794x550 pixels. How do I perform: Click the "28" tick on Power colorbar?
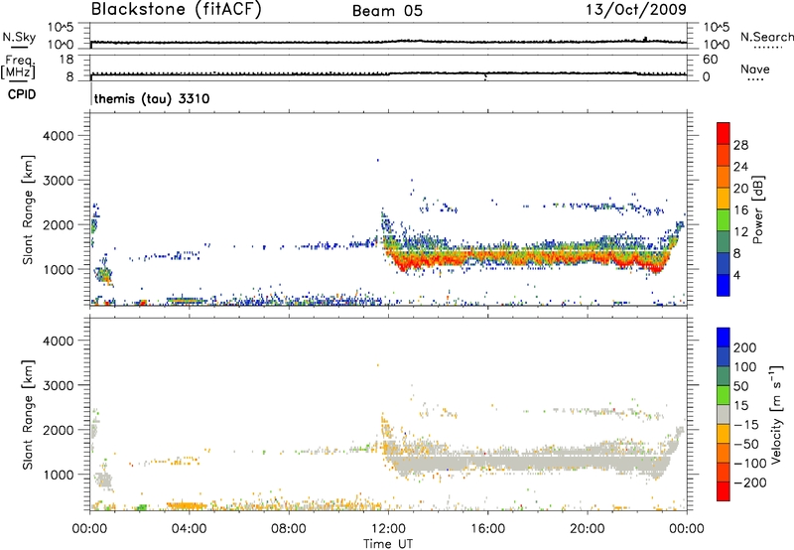(740, 145)
